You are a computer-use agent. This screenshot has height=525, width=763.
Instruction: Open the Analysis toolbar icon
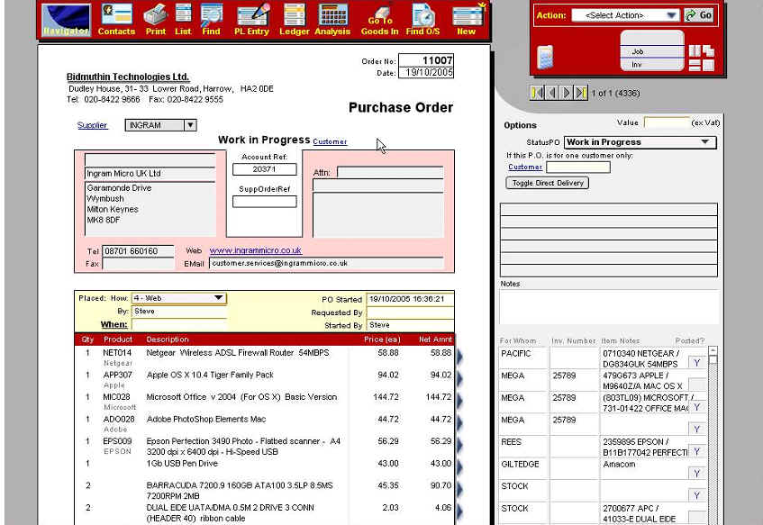332,20
